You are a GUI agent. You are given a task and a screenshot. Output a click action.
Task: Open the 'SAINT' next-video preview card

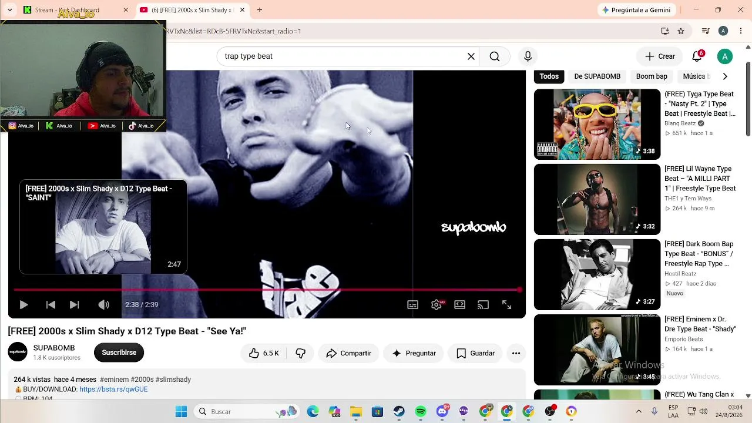(103, 227)
